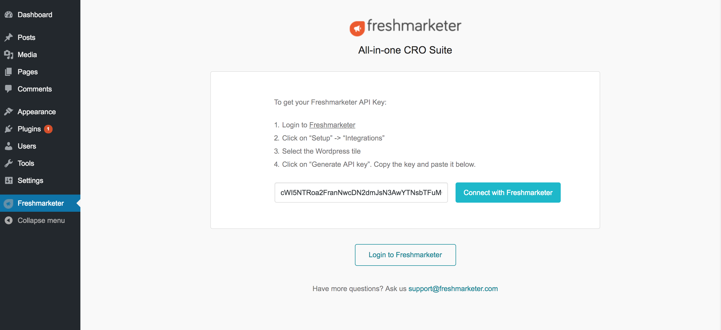Viewport: 721px width, 330px height.
Task: Open the Plugins update badge
Action: [x=48, y=129]
